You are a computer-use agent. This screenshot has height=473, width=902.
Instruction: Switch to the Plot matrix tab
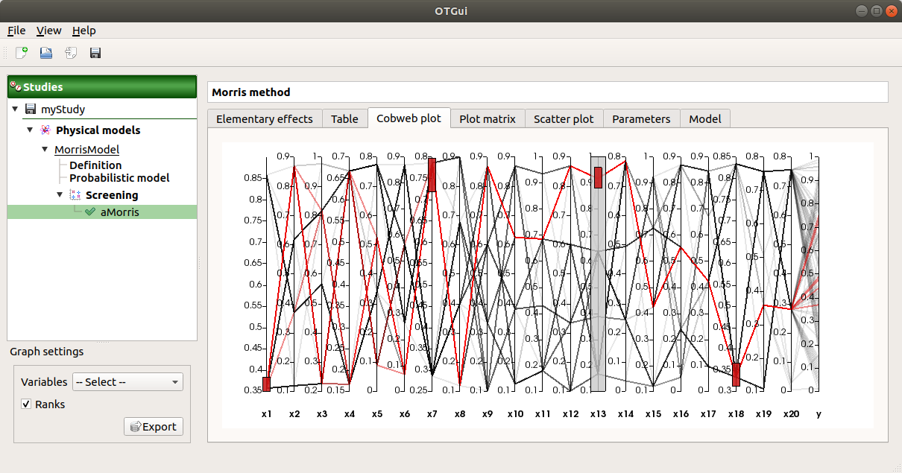tap(488, 118)
